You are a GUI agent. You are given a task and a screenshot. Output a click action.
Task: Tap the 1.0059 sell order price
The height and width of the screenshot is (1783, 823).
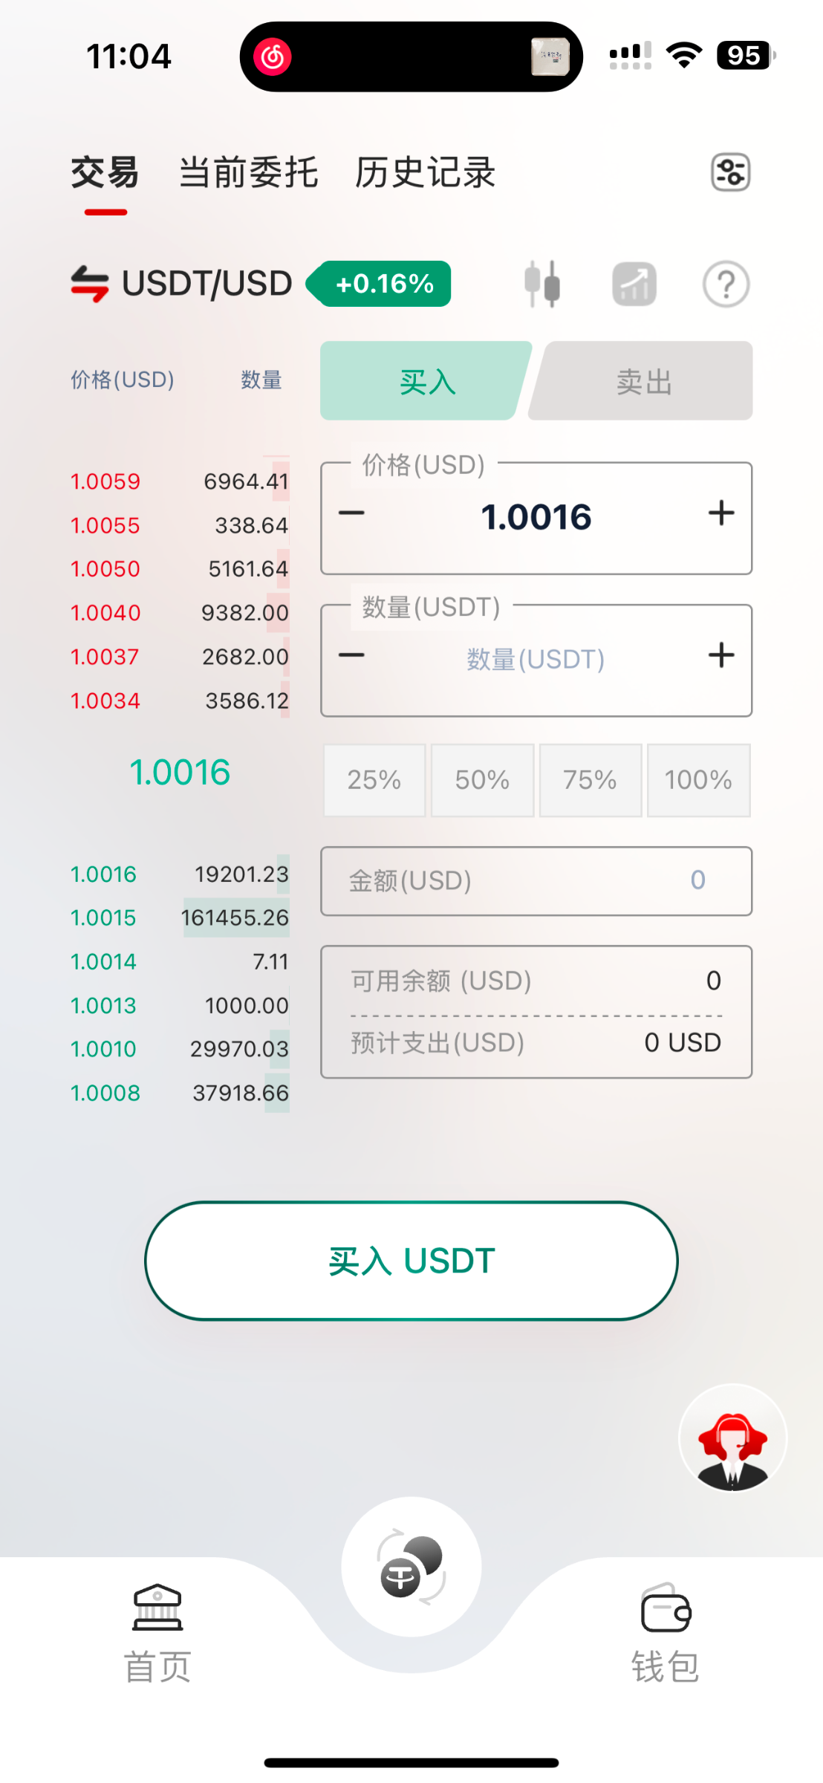105,481
